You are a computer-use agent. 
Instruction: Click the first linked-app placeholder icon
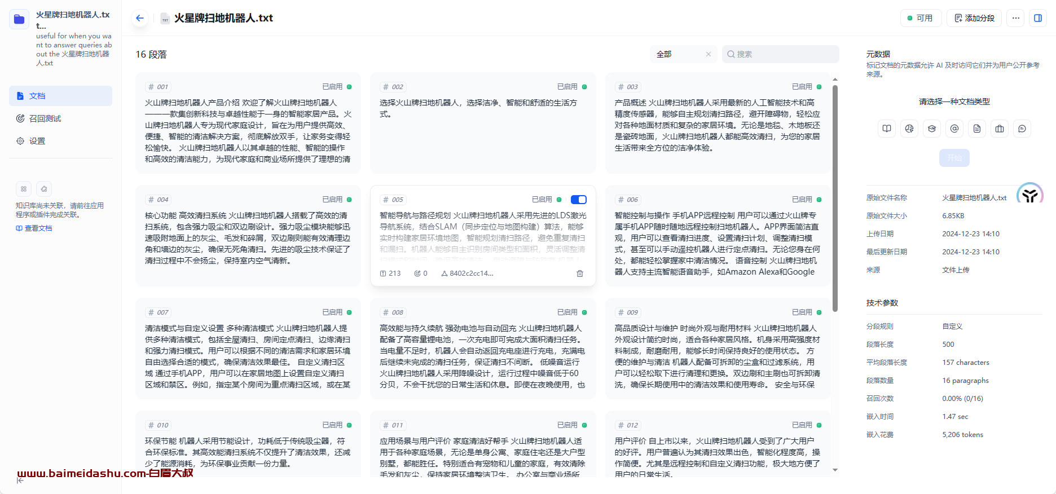[24, 189]
